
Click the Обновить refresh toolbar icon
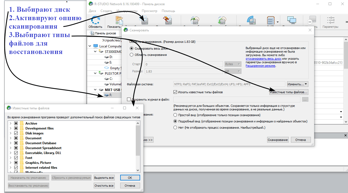[x=95, y=20]
